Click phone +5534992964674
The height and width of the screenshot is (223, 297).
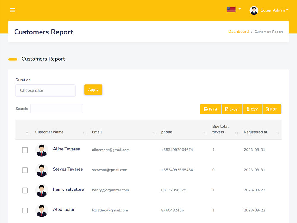(x=177, y=150)
